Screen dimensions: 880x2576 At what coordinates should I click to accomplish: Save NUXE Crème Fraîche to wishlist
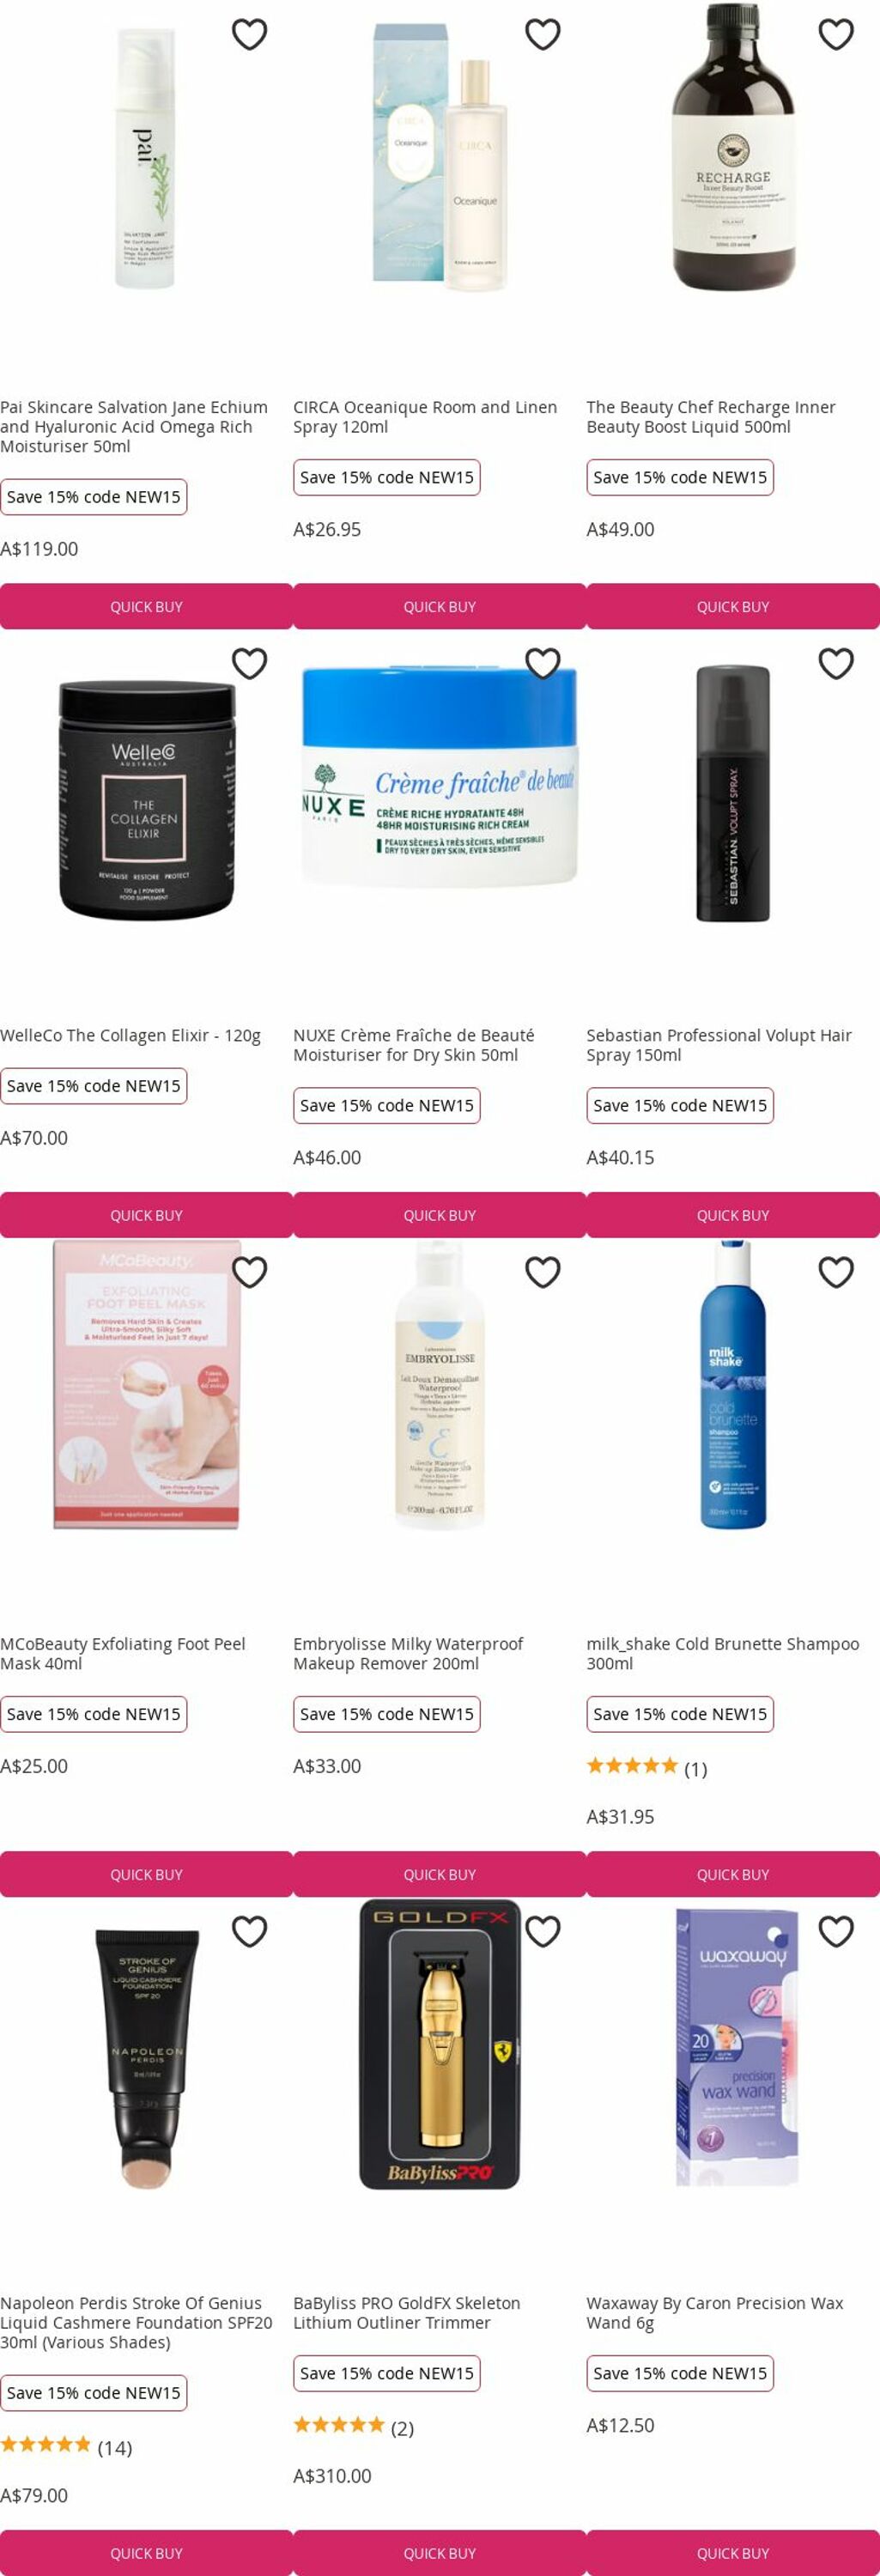coord(542,663)
